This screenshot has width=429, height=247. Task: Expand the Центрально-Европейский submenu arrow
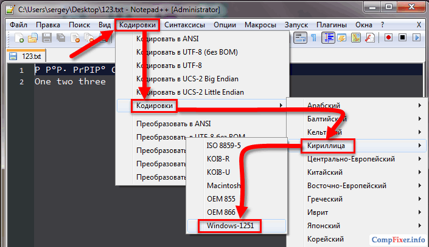(x=420, y=159)
